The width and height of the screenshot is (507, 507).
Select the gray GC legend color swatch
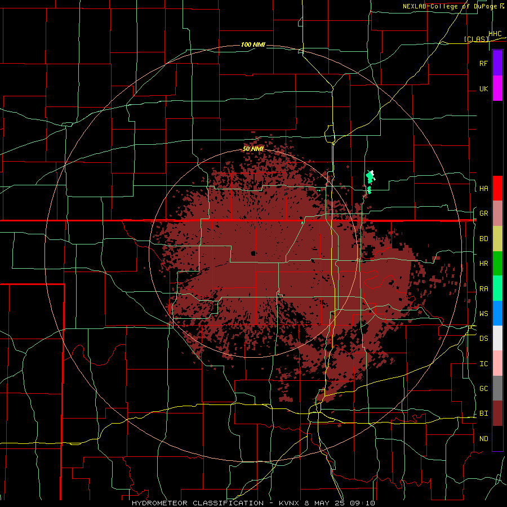pyautogui.click(x=497, y=388)
